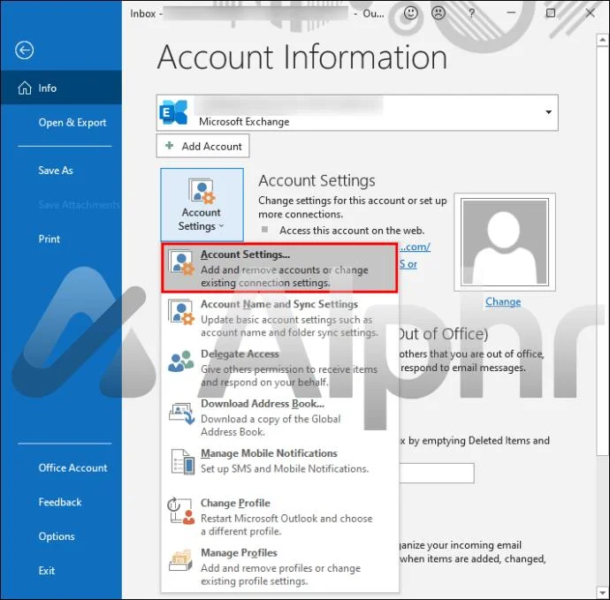This screenshot has height=600, width=610.
Task: Open Feedback in sidebar
Action: coord(60,502)
